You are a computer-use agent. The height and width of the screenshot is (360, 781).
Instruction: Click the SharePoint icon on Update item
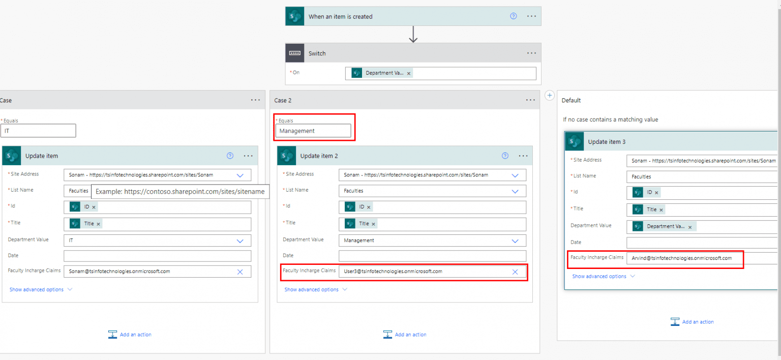coord(11,156)
